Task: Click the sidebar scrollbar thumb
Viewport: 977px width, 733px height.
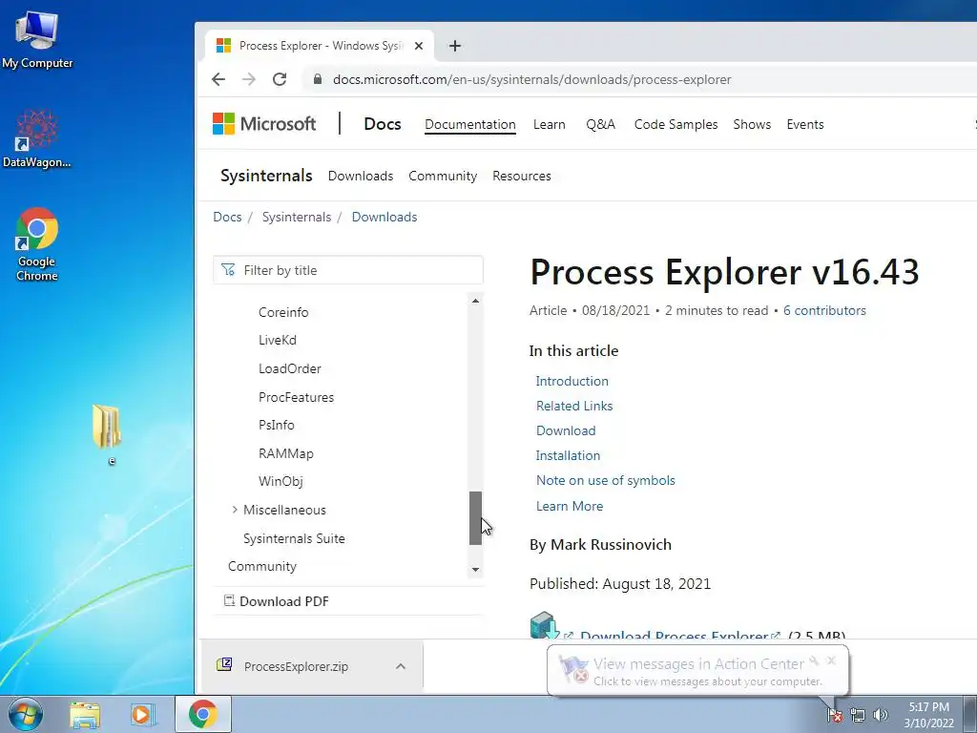Action: 475,518
